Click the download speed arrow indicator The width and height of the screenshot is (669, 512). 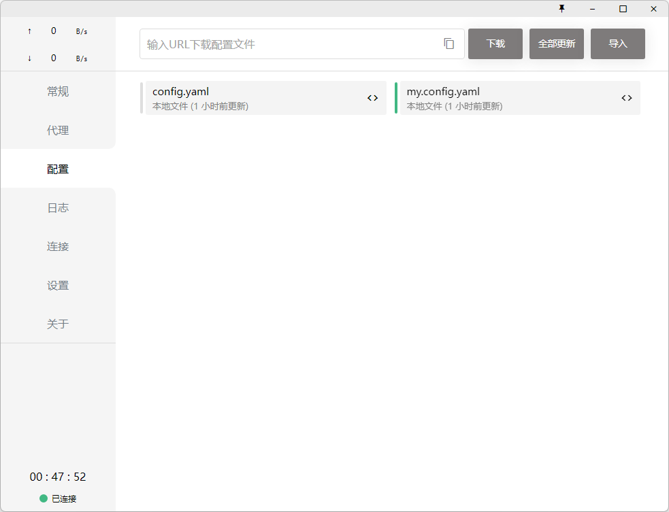[29, 58]
